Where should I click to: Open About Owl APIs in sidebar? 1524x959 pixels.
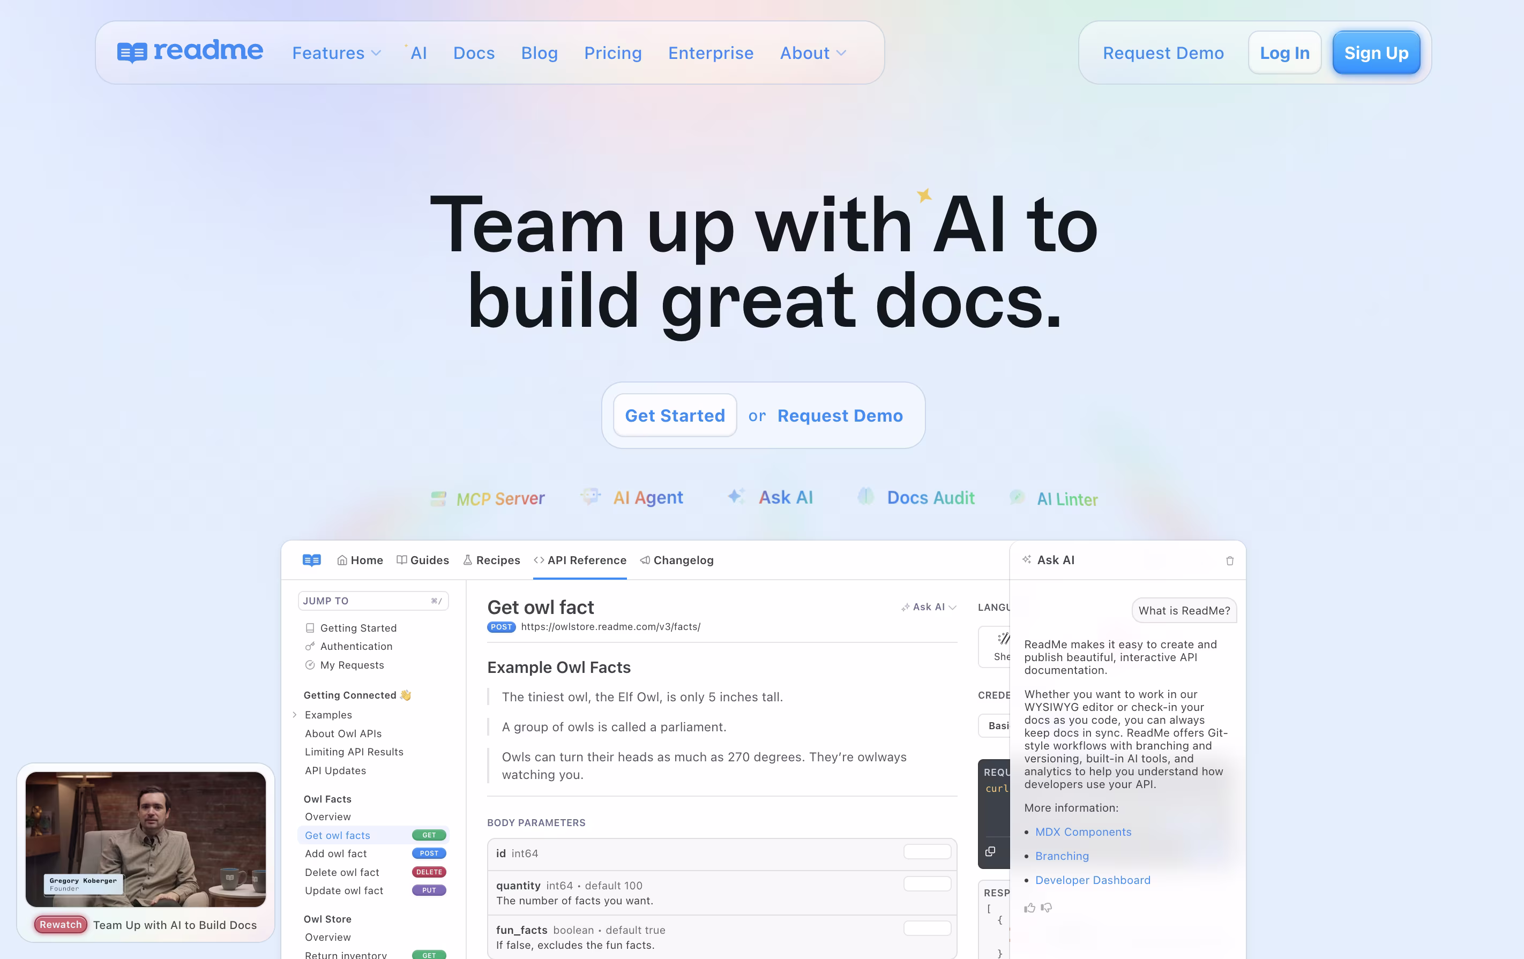pos(343,733)
